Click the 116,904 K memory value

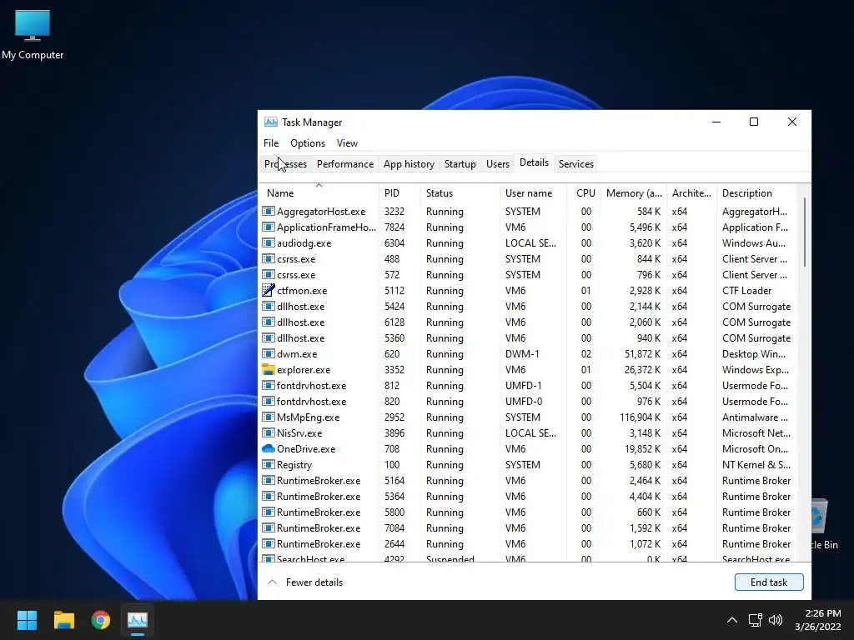click(x=640, y=417)
